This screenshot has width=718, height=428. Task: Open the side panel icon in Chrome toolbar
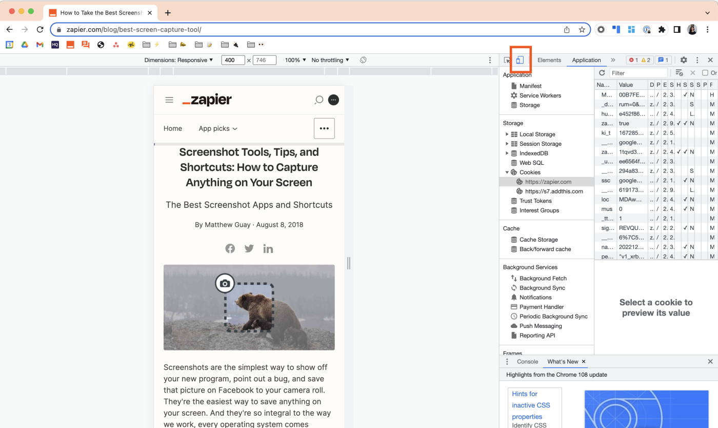(x=677, y=30)
